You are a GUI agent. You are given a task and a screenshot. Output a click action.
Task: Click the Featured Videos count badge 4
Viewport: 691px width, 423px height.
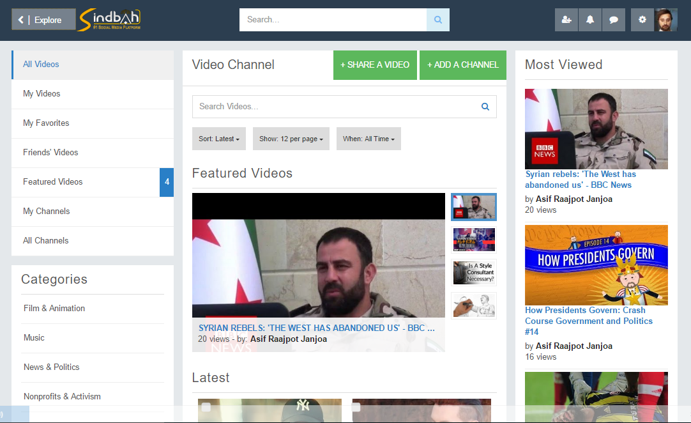point(167,182)
